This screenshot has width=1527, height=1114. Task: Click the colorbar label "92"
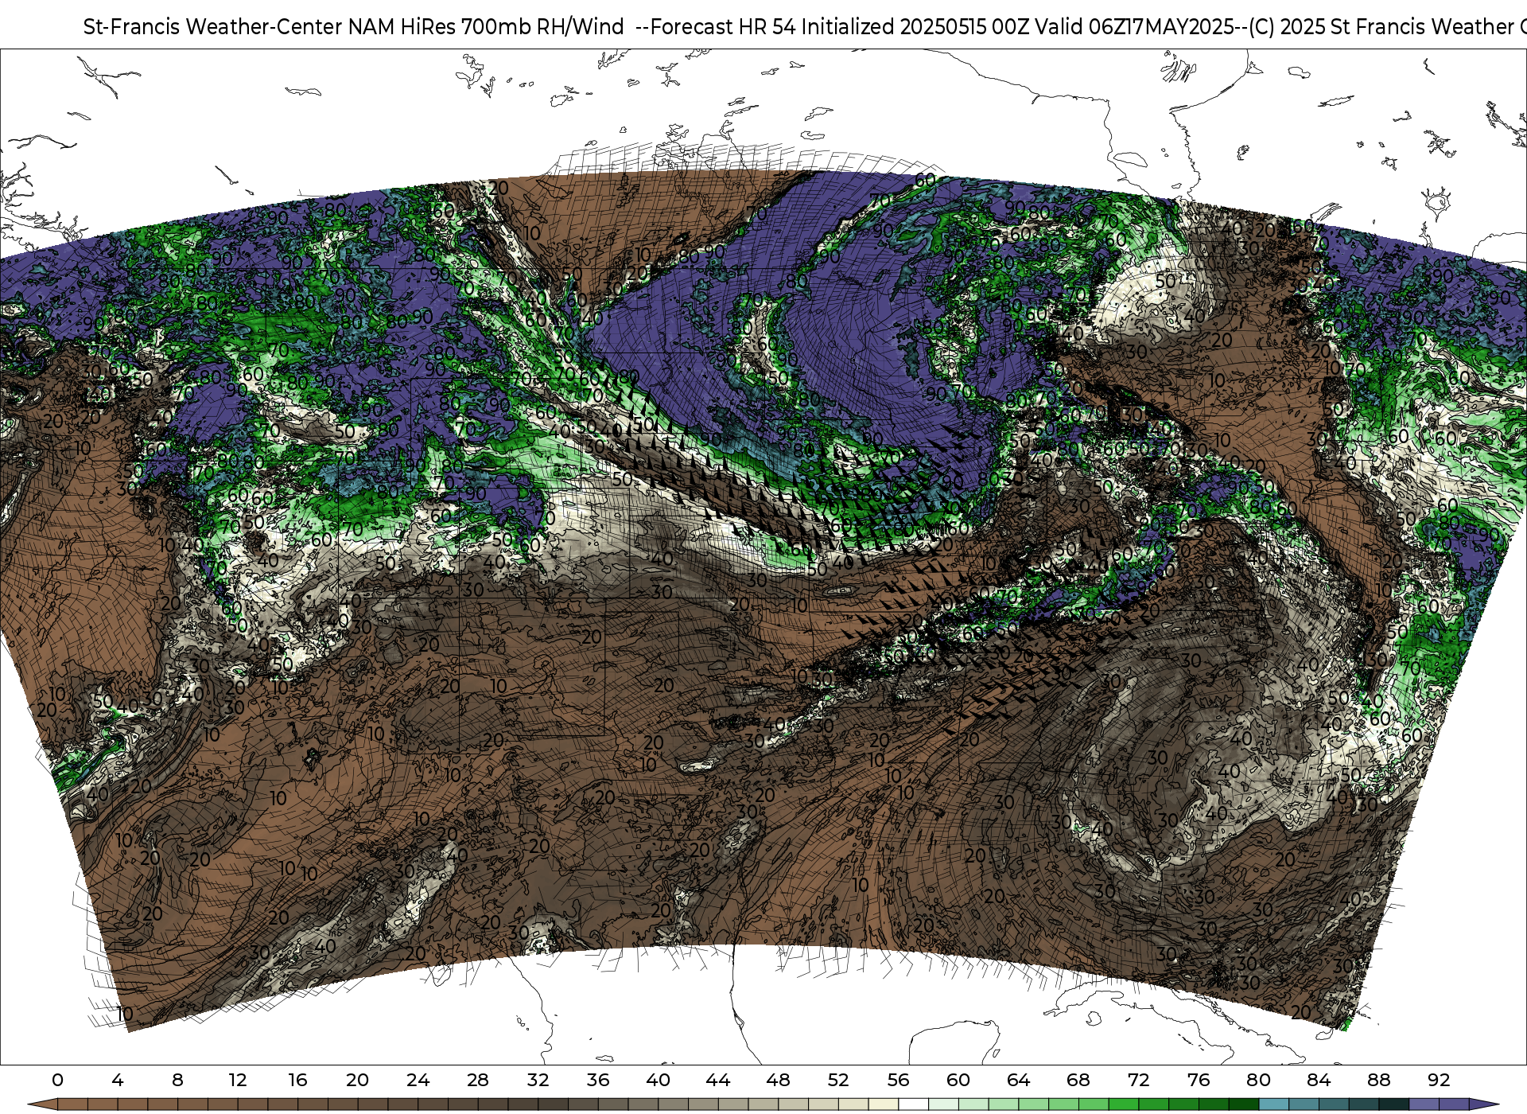(x=1439, y=1080)
